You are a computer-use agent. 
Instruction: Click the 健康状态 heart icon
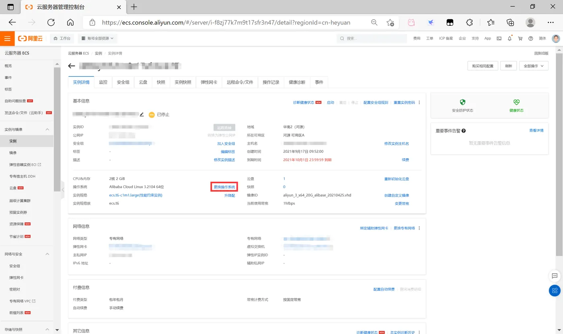[516, 102]
